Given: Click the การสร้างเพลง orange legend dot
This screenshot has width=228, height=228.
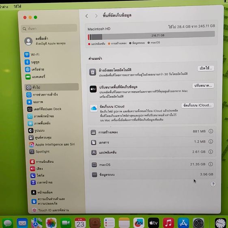Looking at the screenshot, I should coord(109,43).
